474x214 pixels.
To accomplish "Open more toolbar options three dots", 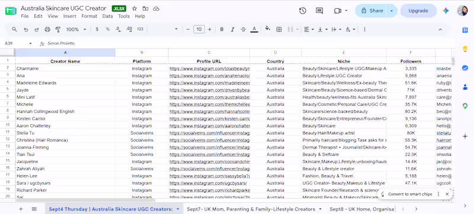I will [x=364, y=29].
